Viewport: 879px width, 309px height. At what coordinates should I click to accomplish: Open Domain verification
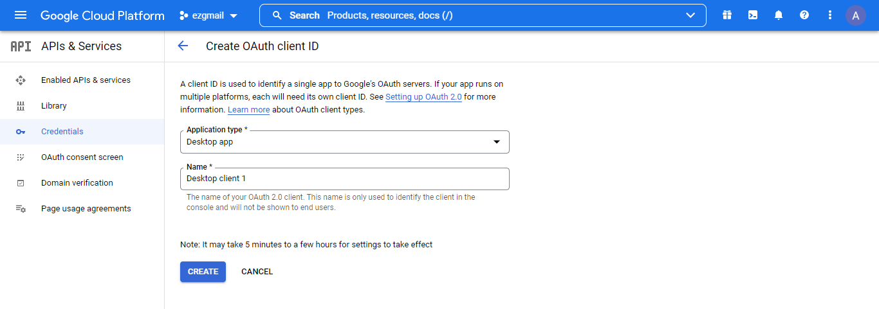pyautogui.click(x=77, y=183)
